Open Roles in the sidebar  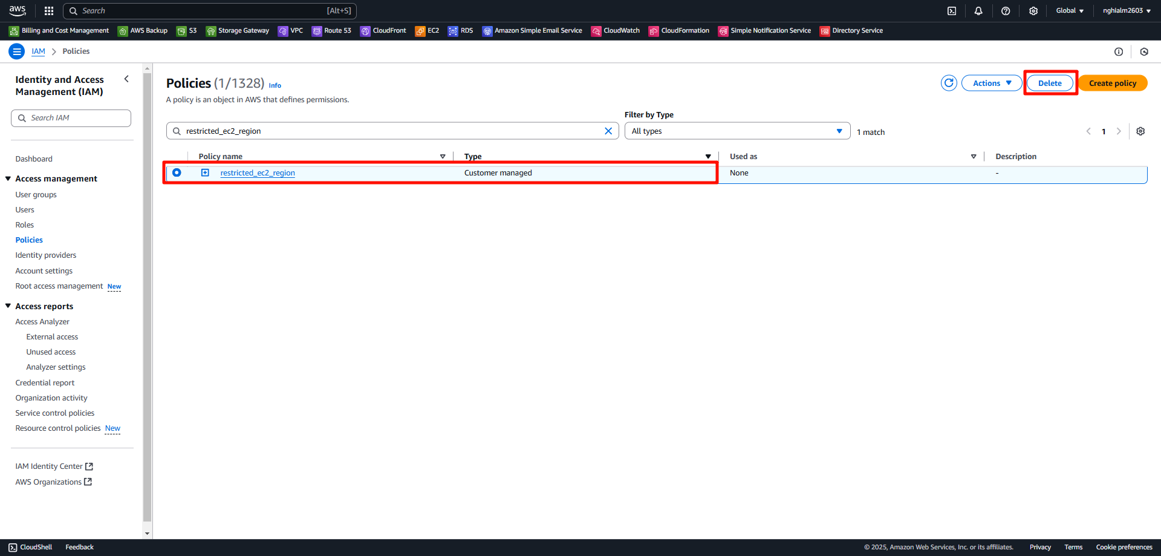point(25,225)
